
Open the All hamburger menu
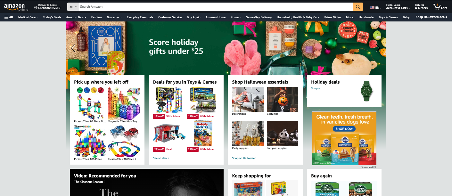pyautogui.click(x=9, y=17)
